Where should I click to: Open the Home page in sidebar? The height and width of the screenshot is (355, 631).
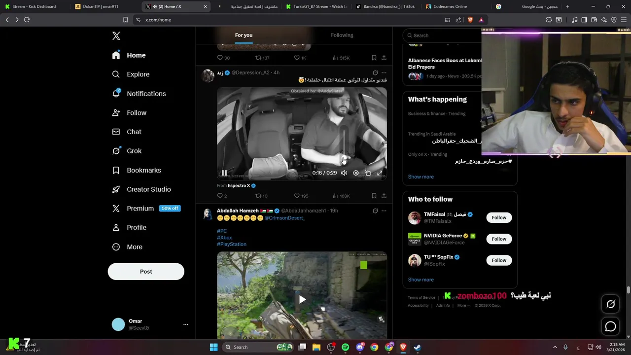[x=129, y=55]
